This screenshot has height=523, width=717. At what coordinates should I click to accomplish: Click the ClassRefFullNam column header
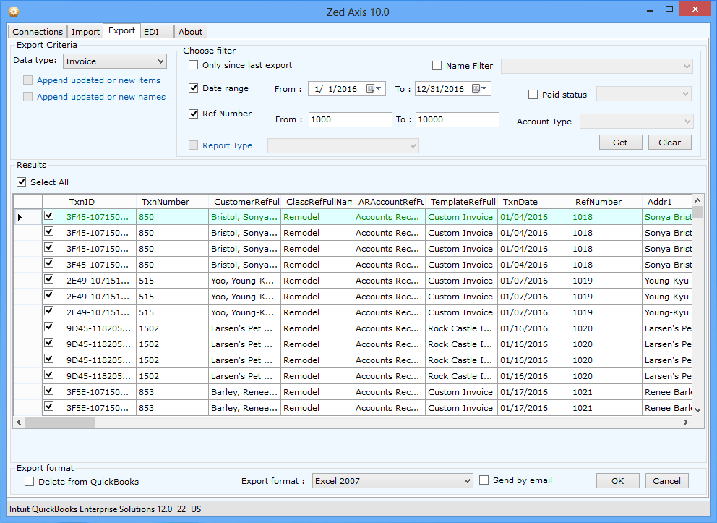click(x=317, y=202)
